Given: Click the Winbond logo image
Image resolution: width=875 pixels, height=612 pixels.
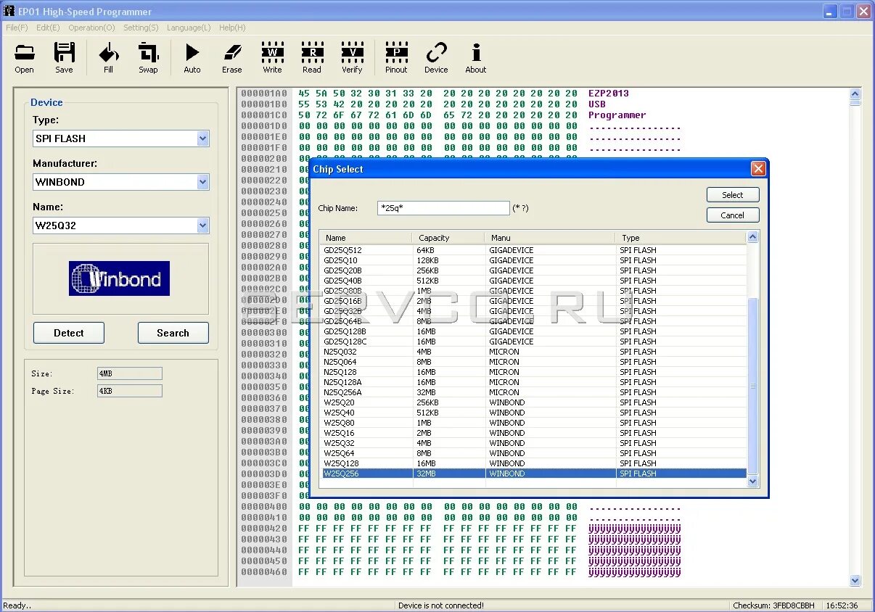Looking at the screenshot, I should pyautogui.click(x=120, y=278).
